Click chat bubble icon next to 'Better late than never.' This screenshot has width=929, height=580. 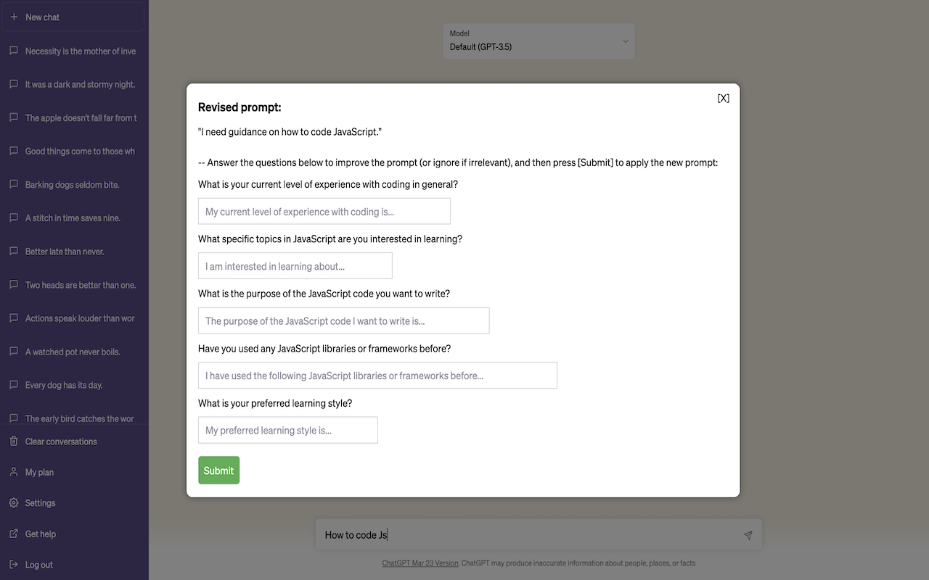click(x=13, y=251)
